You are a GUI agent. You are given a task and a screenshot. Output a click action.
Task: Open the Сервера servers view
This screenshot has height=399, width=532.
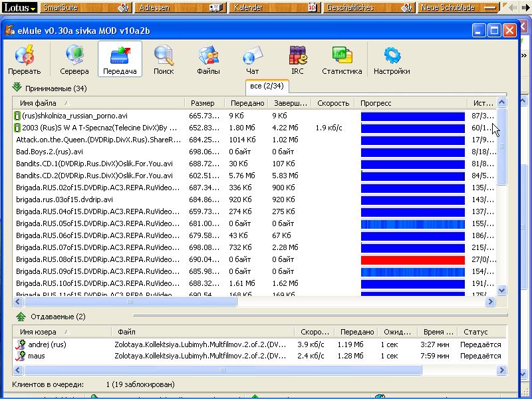(x=74, y=59)
